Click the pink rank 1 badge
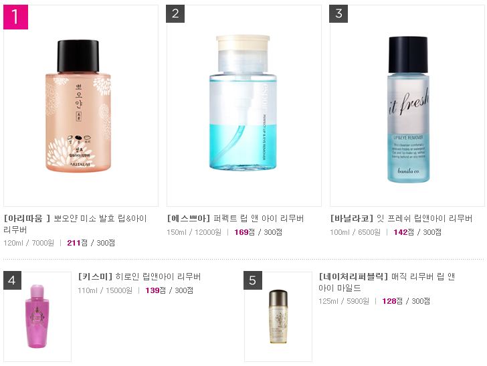 (15, 17)
